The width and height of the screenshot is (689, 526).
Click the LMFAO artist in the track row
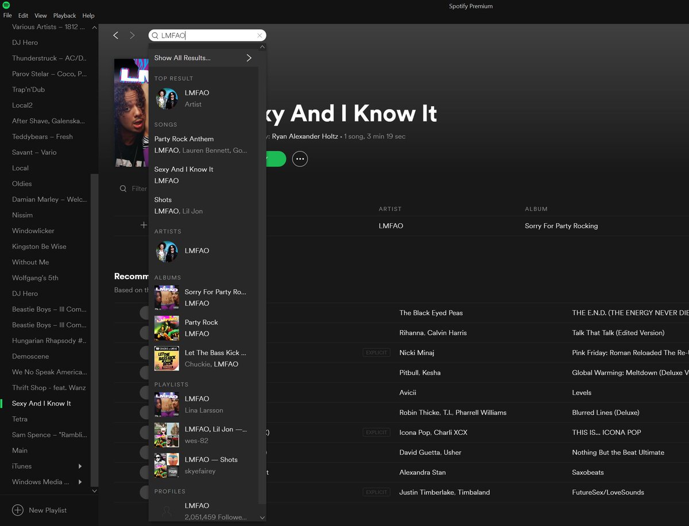tap(391, 225)
